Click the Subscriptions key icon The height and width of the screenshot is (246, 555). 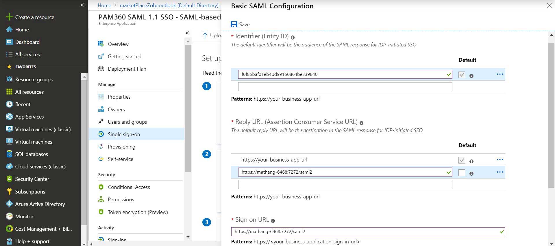click(9, 191)
